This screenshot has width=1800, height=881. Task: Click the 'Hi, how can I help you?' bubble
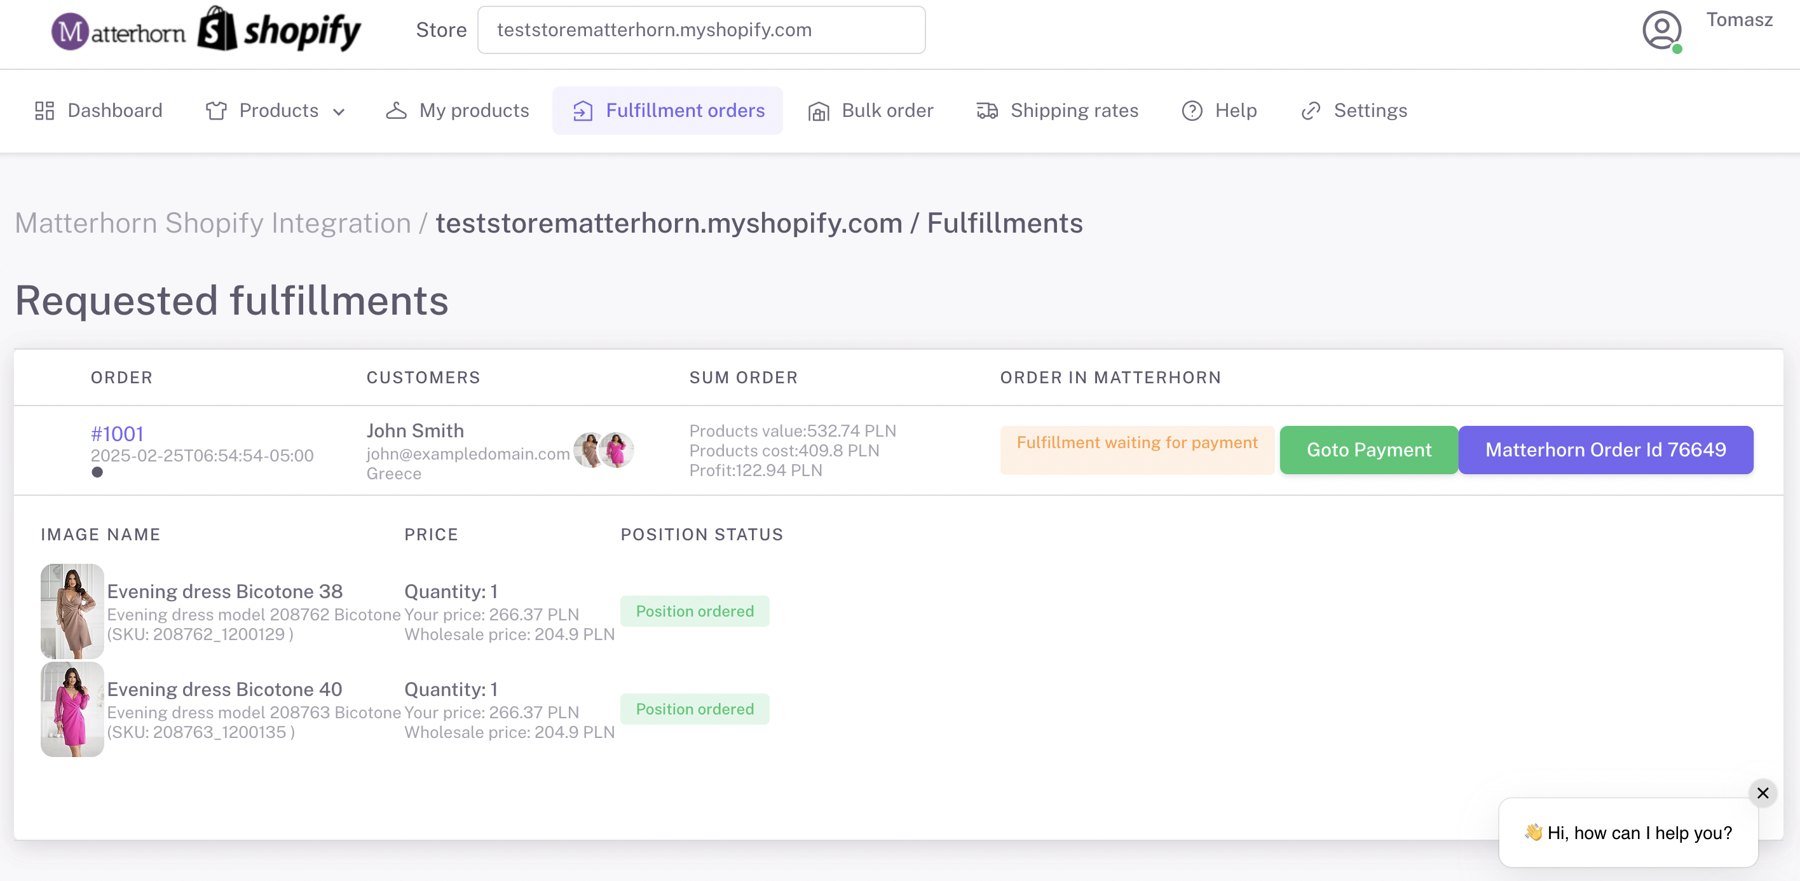(1628, 833)
